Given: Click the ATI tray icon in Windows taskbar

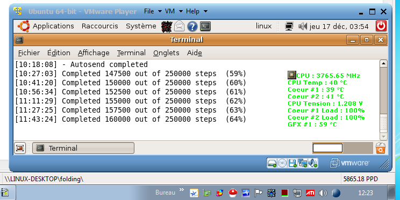Looking at the screenshot, I should coord(310,193).
